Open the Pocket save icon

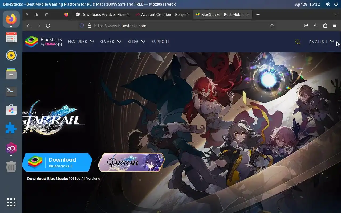coord(306,26)
